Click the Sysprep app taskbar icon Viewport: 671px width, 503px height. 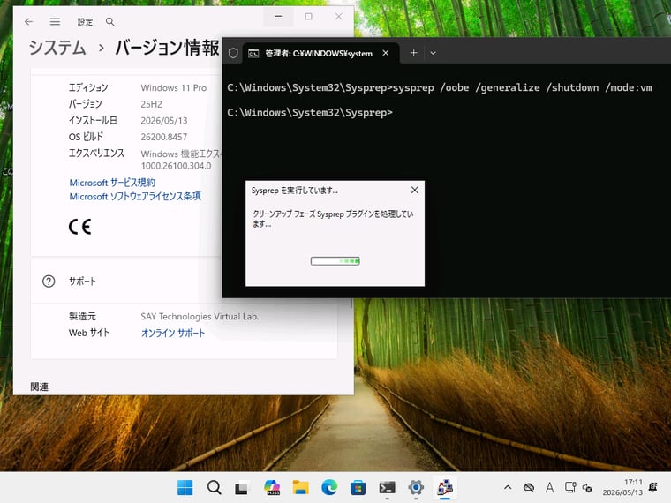445,488
